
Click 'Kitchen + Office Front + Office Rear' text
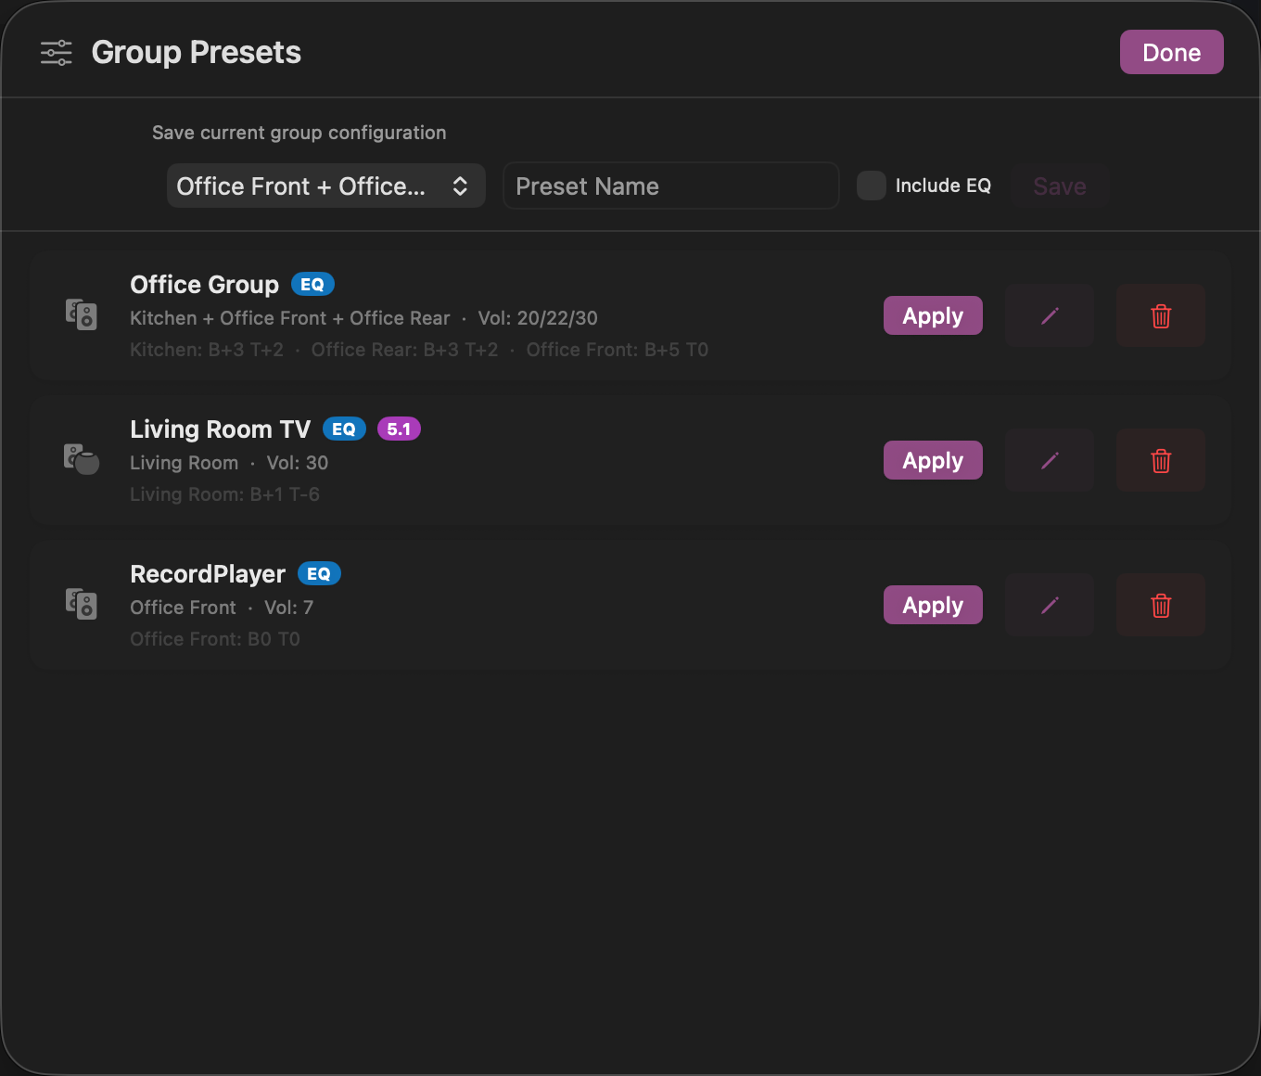(x=290, y=318)
